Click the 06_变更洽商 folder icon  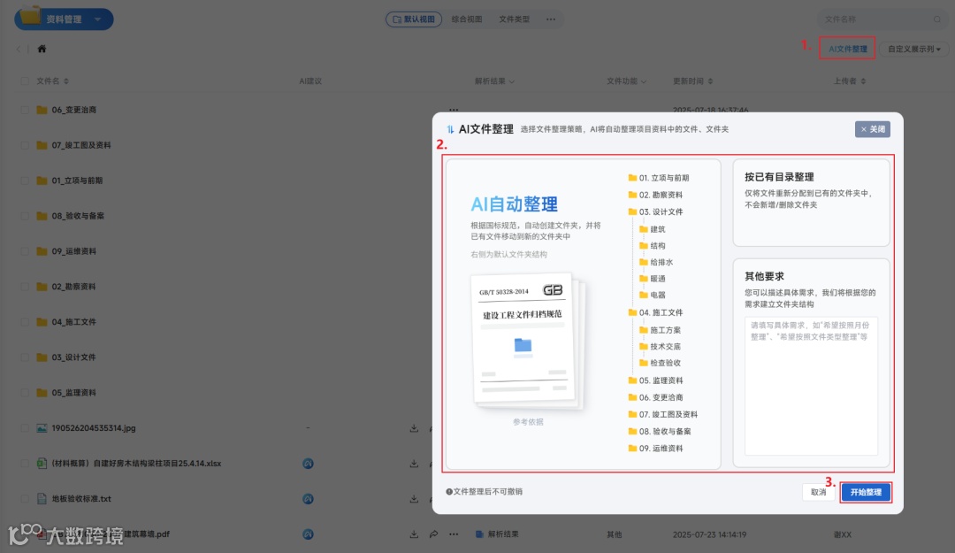click(x=42, y=110)
